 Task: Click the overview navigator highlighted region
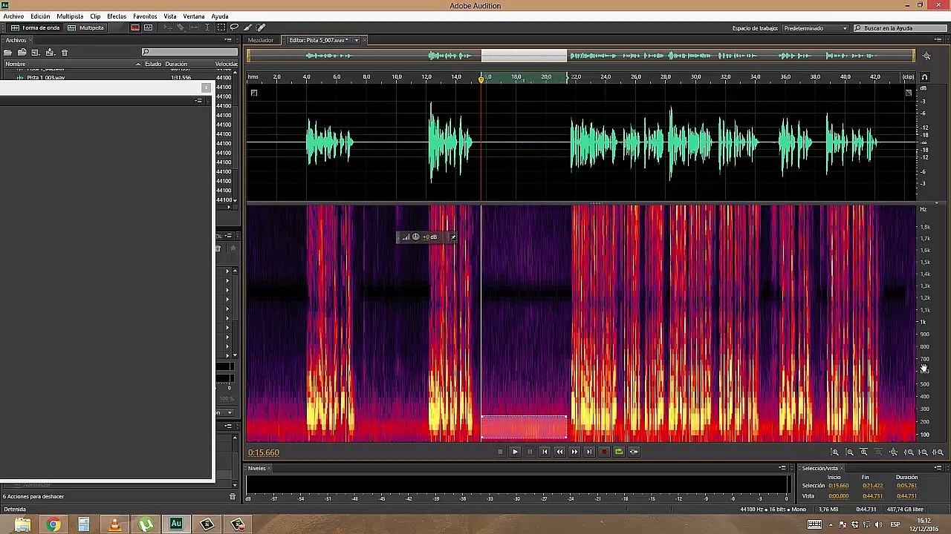pyautogui.click(x=524, y=56)
